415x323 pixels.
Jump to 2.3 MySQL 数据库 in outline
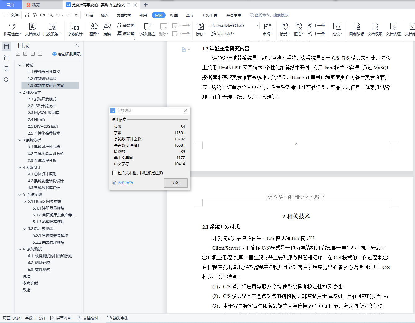coord(43,113)
